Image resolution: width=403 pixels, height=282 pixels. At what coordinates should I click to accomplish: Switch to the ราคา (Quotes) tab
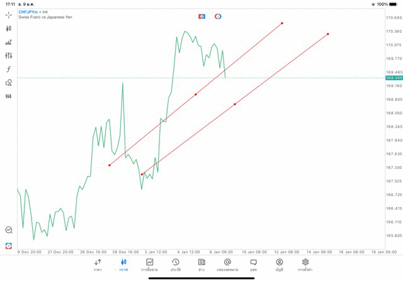pyautogui.click(x=98, y=265)
